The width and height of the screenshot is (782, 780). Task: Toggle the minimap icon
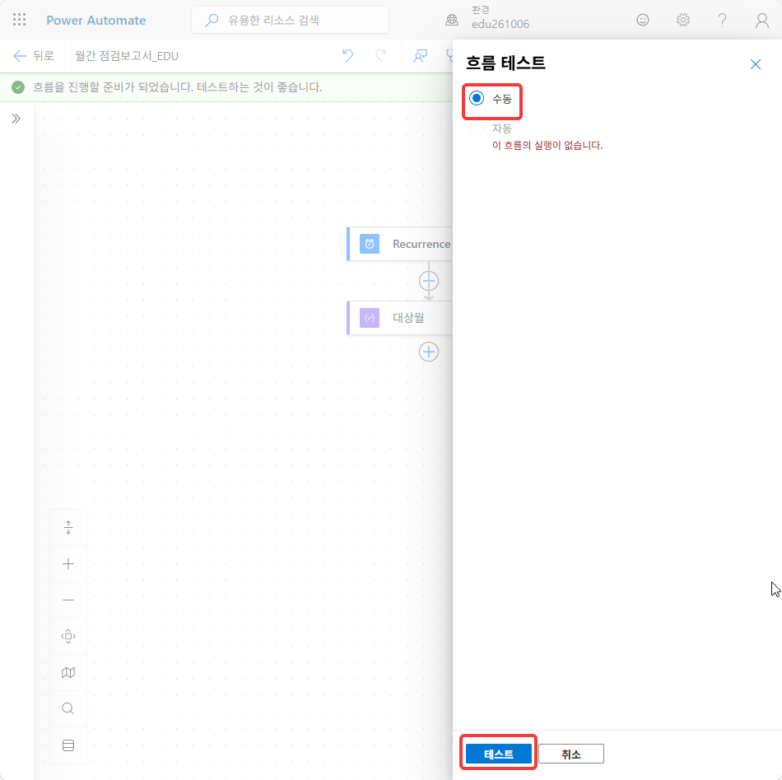click(68, 673)
